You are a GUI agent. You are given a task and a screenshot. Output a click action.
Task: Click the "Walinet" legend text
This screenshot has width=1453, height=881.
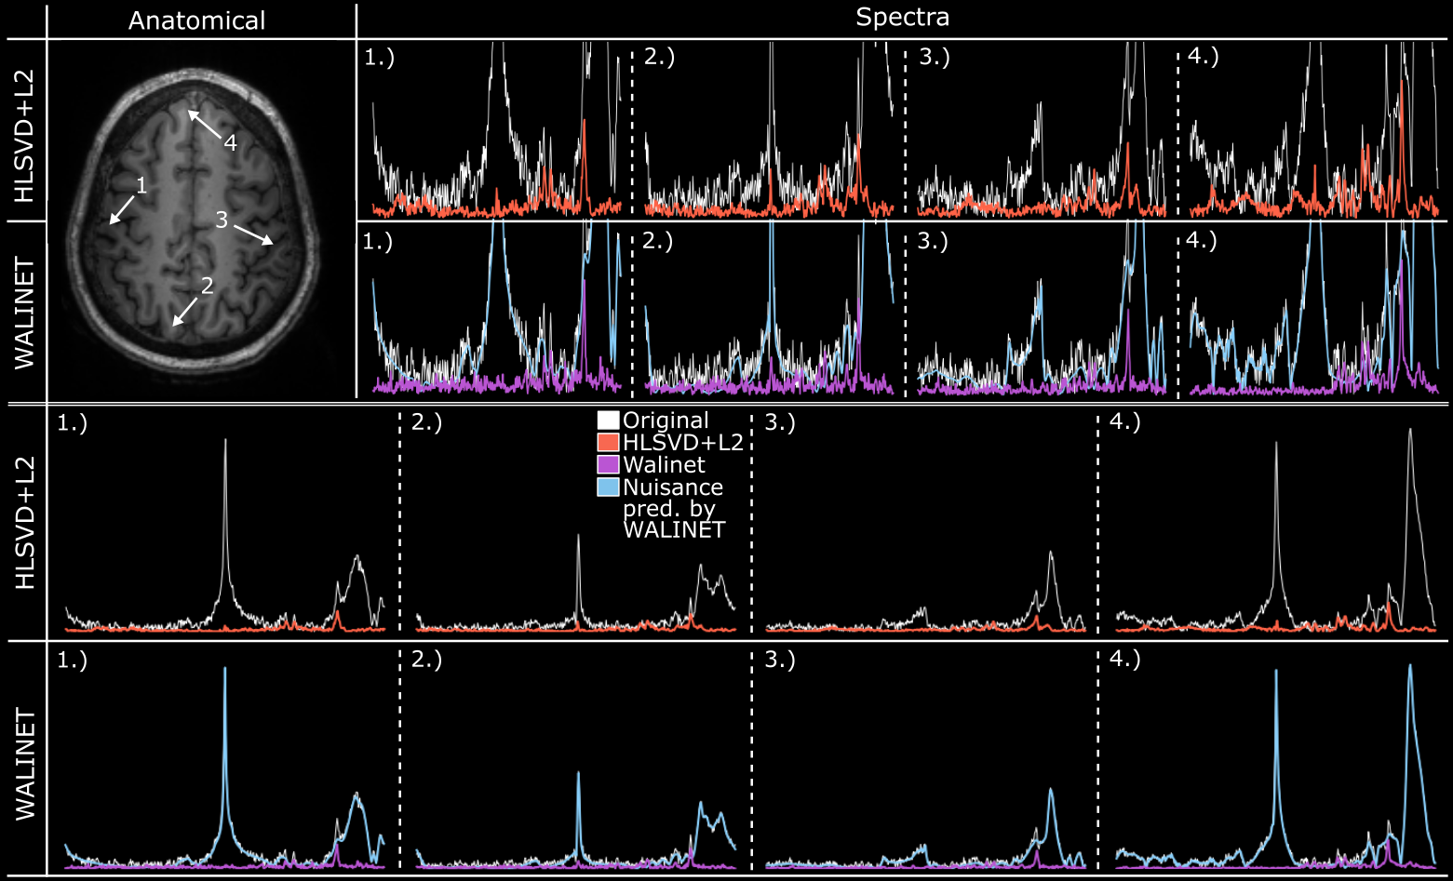pyautogui.click(x=664, y=464)
